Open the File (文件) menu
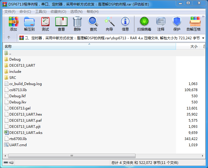Screen dimensions: 208x168 point(10,12)
